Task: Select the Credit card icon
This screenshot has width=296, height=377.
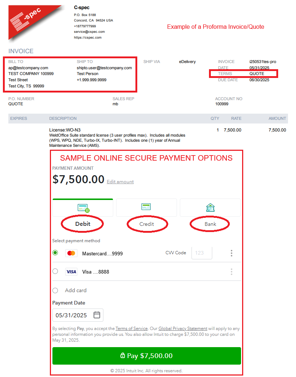Action: (x=146, y=207)
